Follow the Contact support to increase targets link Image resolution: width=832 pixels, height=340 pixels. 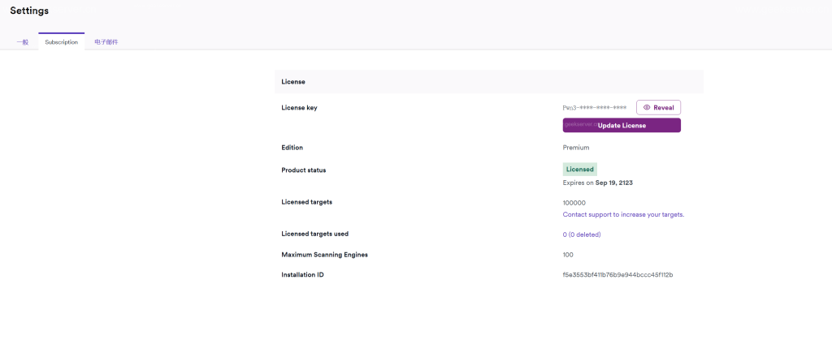pyautogui.click(x=623, y=214)
